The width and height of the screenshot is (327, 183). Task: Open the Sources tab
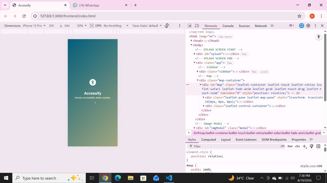244,26
